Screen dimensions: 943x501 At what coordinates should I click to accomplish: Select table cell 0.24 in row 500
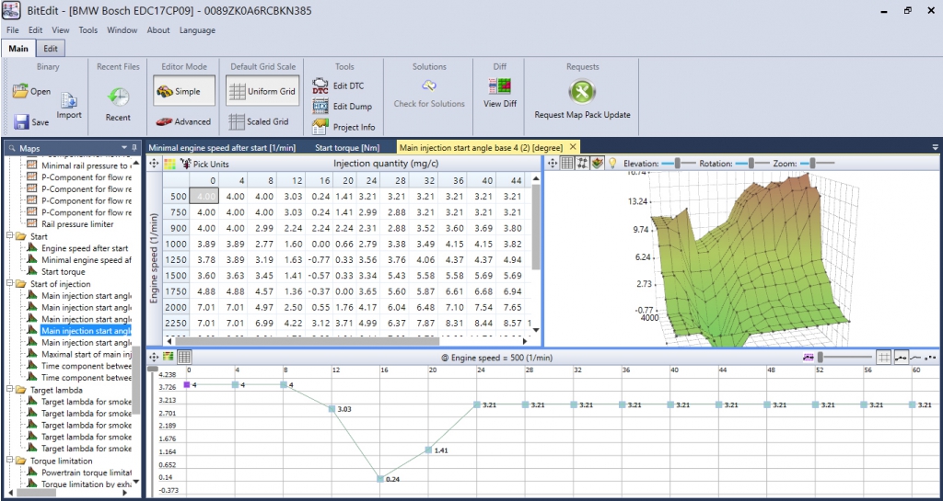coord(323,196)
